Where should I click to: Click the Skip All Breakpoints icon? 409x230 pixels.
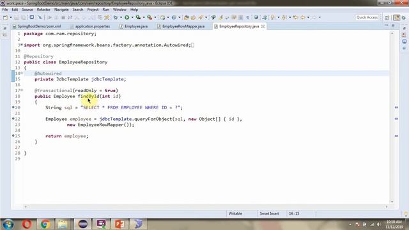click(40, 17)
